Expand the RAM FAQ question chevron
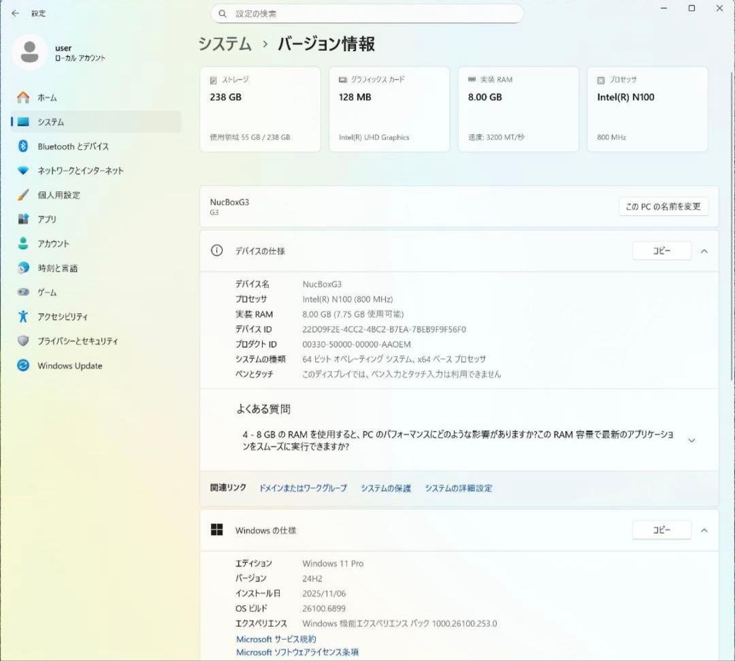 click(x=691, y=440)
